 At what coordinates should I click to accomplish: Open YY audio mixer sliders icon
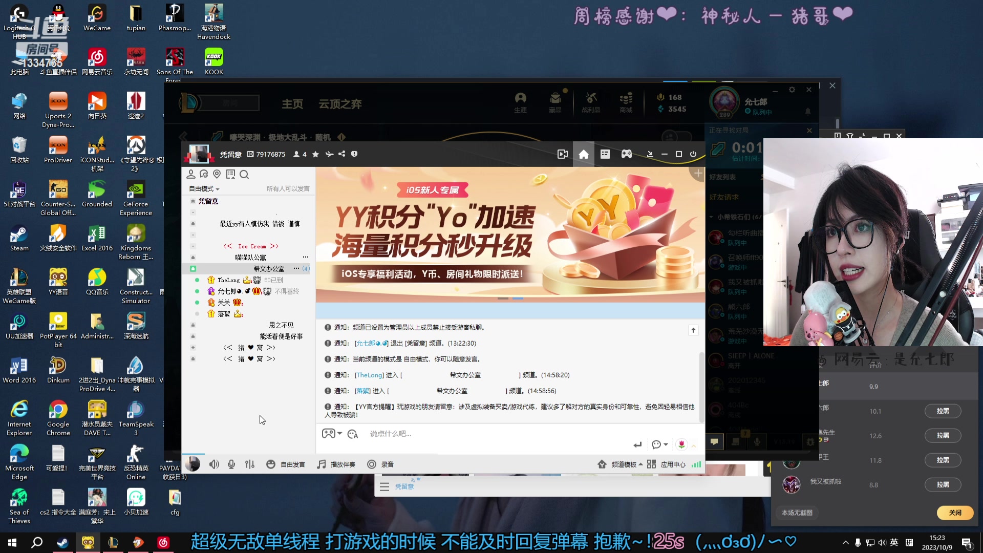pyautogui.click(x=250, y=464)
